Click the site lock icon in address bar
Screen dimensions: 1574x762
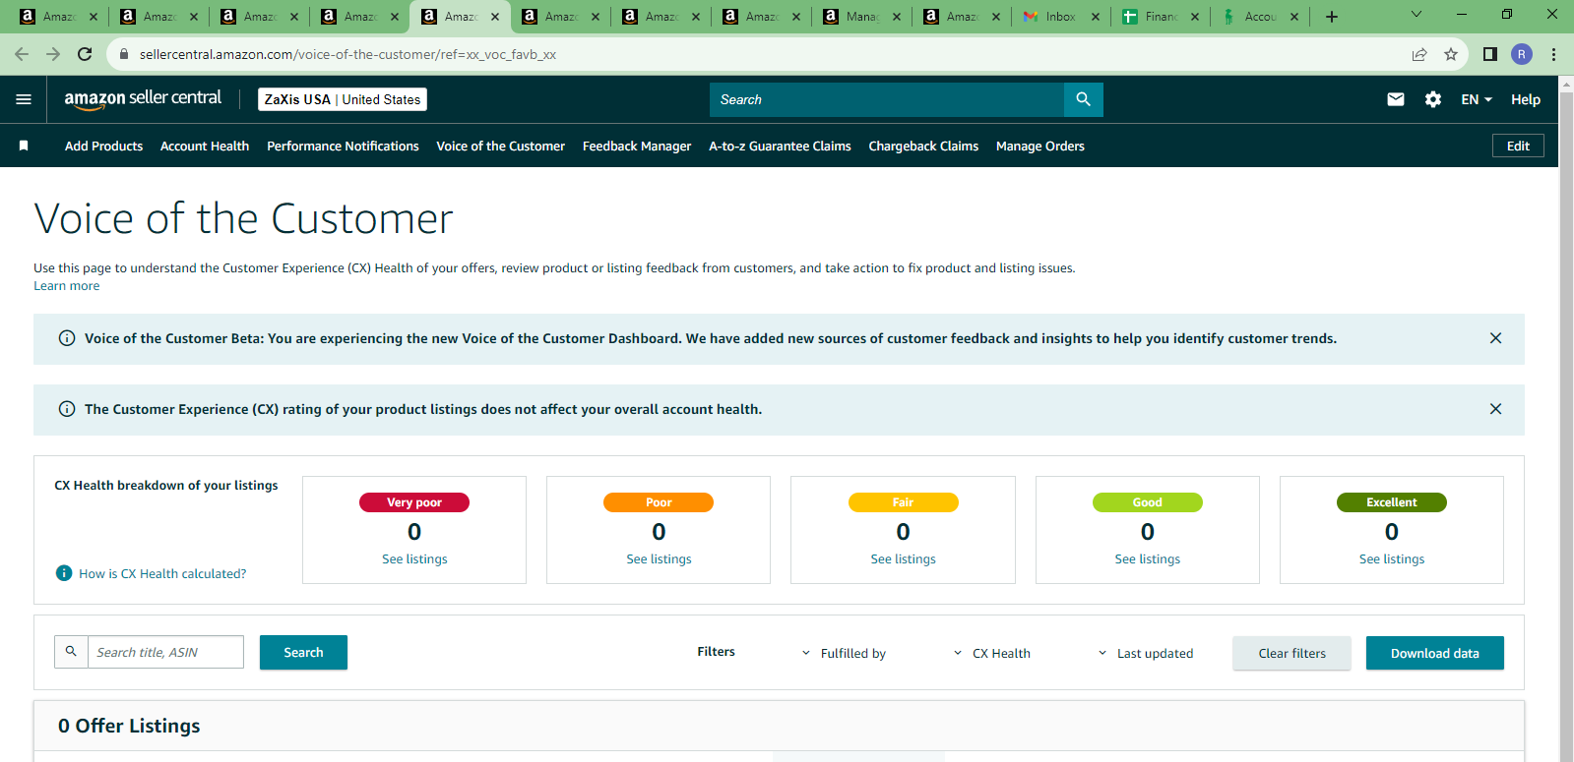(124, 54)
